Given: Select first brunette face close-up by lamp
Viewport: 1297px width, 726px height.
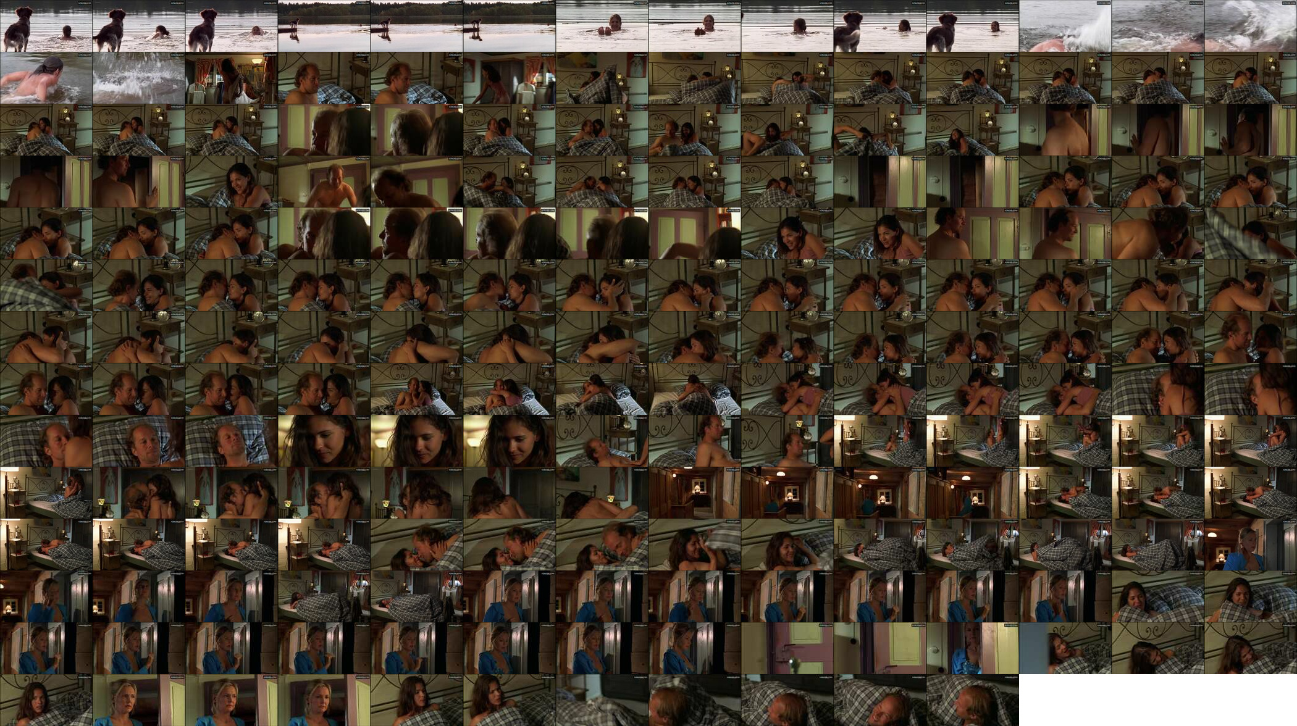Looking at the screenshot, I should point(324,441).
